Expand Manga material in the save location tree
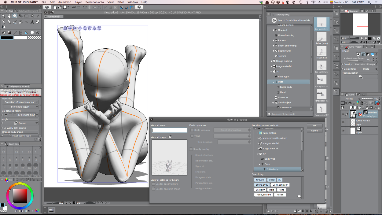This screenshot has height=215, width=382. 258,143
